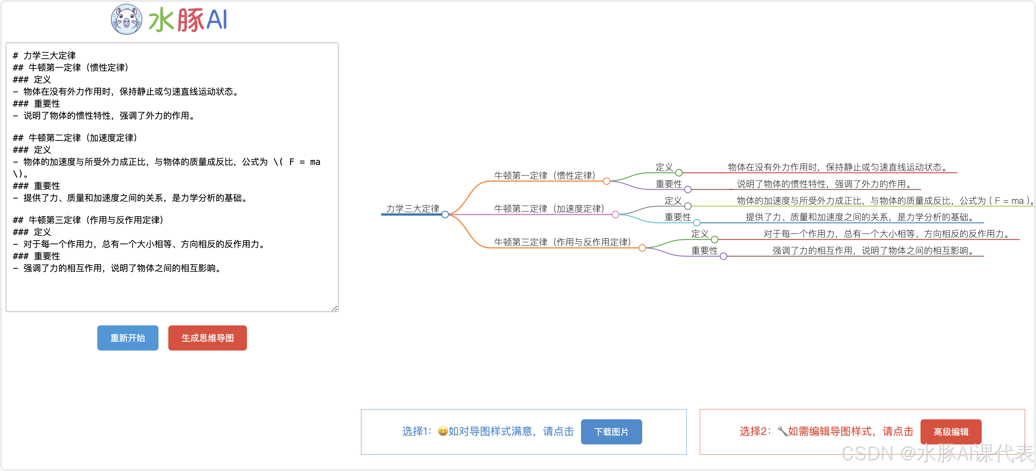The image size is (1036, 471).
Task: Click 生成思维导图 generate button
Action: click(207, 338)
